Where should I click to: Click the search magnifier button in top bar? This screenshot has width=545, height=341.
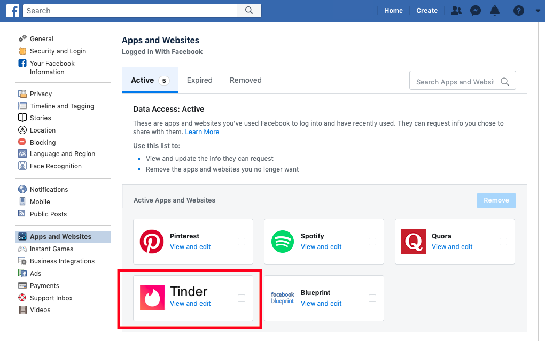[249, 11]
